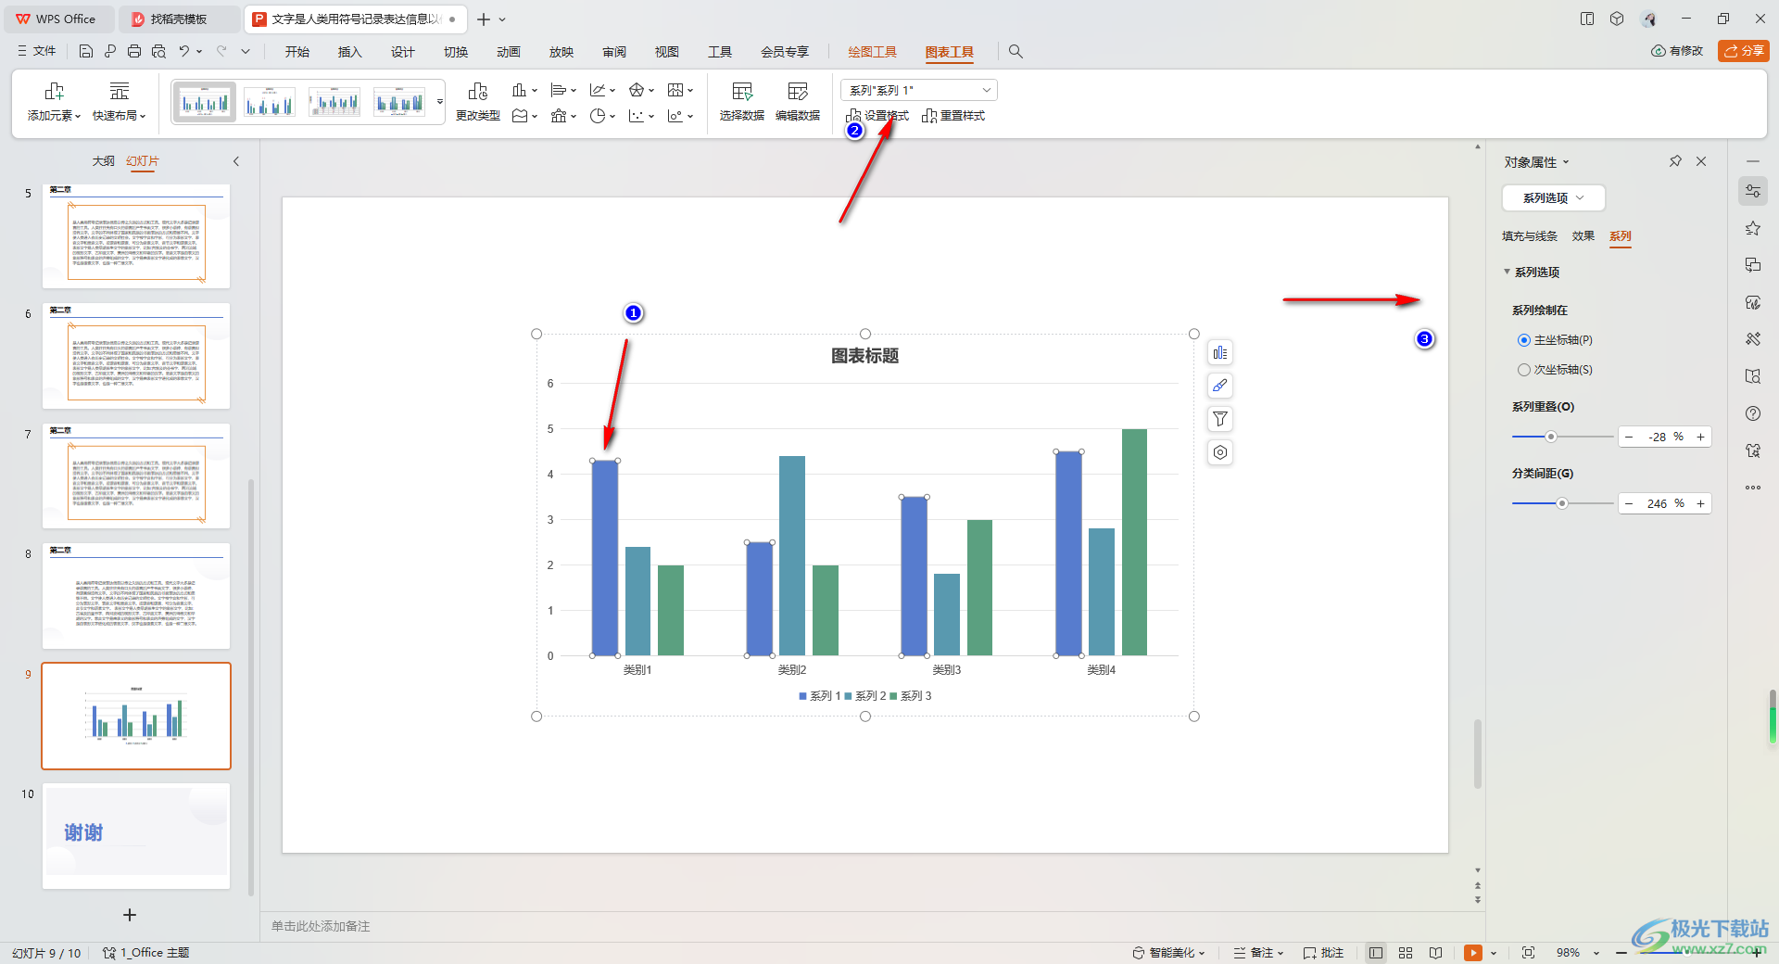This screenshot has height=964, width=1779.
Task: Switch to the 动画 ribbon tab
Action: pos(508,52)
